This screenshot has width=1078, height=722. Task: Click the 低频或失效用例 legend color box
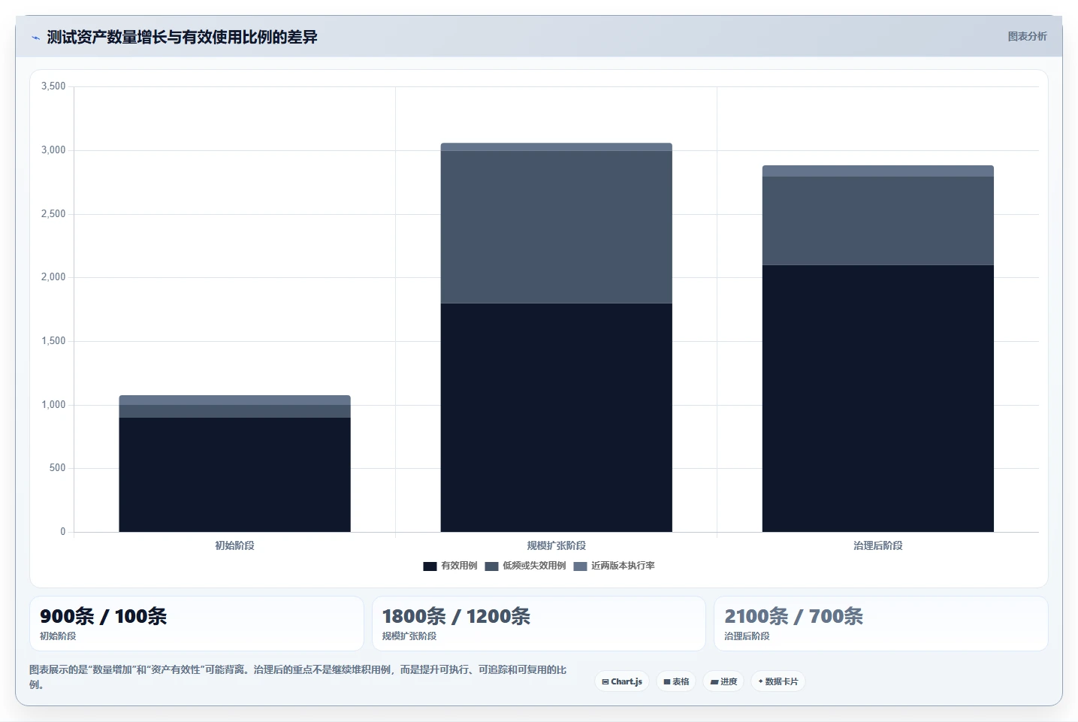pos(491,566)
